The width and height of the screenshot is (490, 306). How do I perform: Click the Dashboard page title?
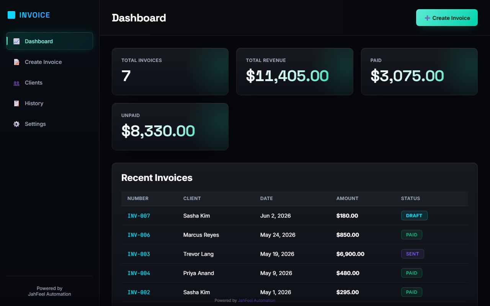point(139,18)
